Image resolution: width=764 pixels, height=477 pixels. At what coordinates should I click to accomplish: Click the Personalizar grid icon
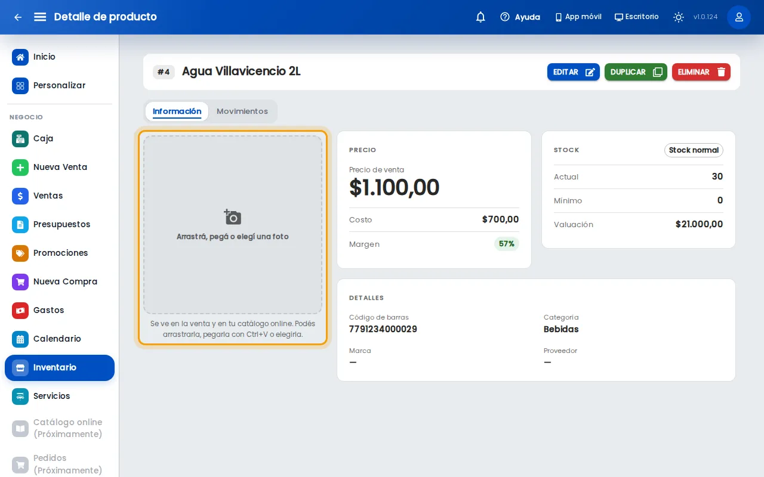coord(20,86)
